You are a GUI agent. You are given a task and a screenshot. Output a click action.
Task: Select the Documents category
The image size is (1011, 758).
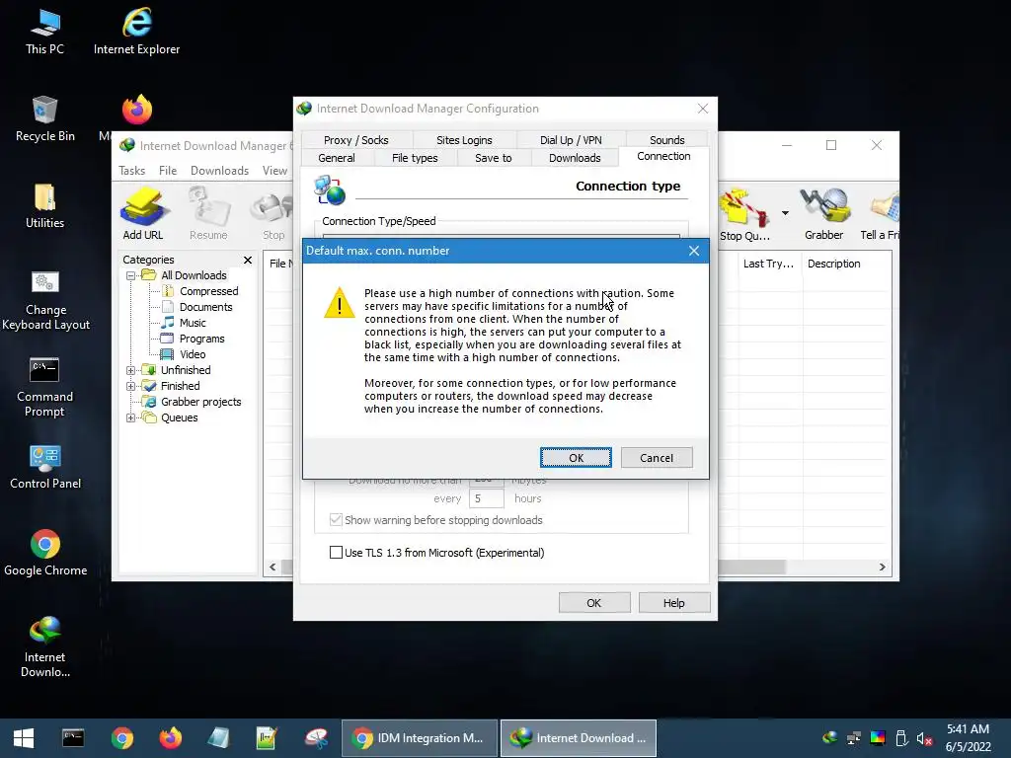(205, 307)
